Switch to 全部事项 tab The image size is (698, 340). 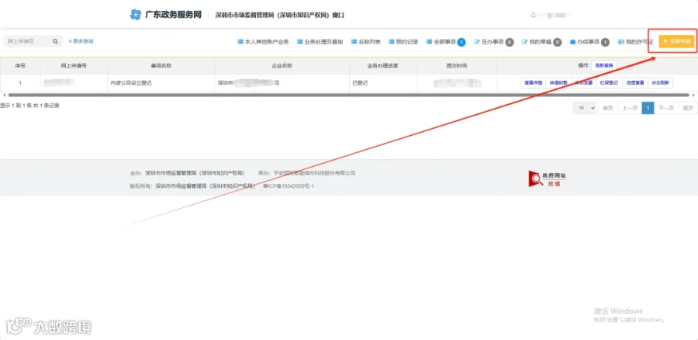pyautogui.click(x=446, y=42)
